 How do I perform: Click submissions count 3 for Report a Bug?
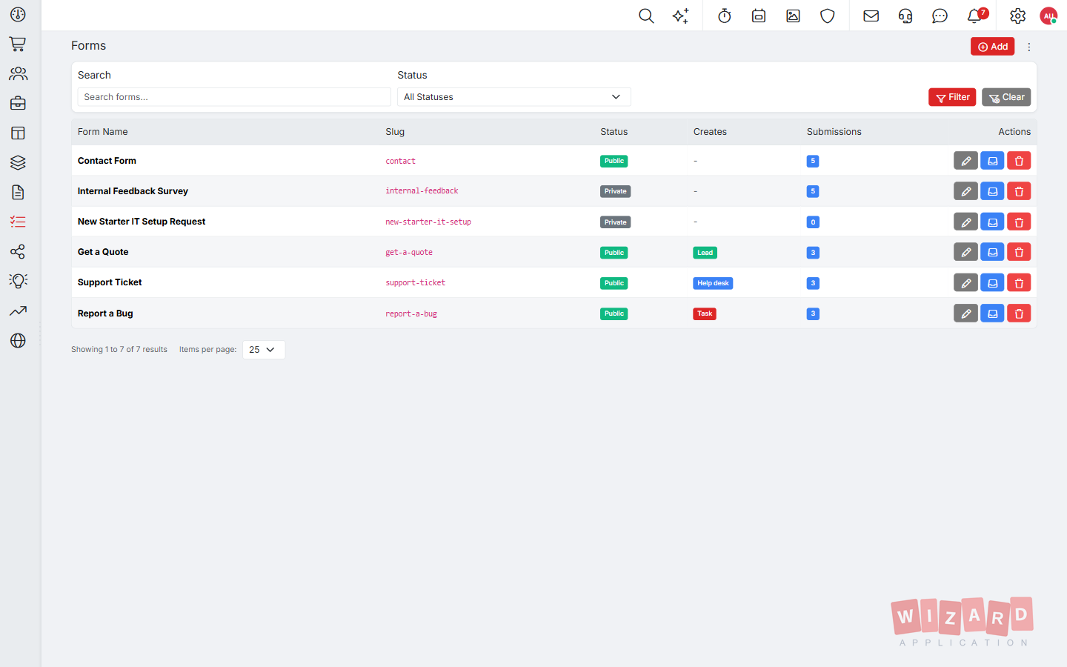pos(813,313)
